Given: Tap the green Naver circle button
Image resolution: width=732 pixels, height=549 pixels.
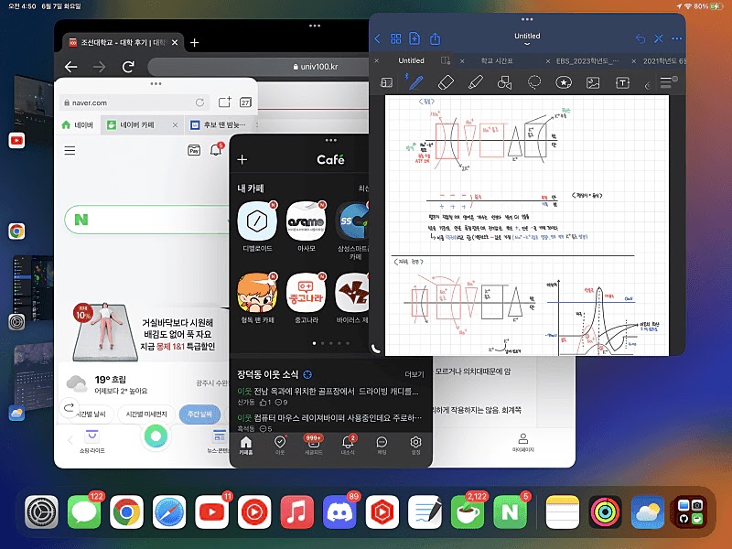Looking at the screenshot, I should pyautogui.click(x=156, y=437).
